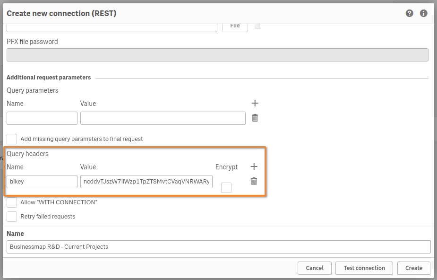Focus the PFX file password field
This screenshot has width=437, height=280.
[x=217, y=55]
